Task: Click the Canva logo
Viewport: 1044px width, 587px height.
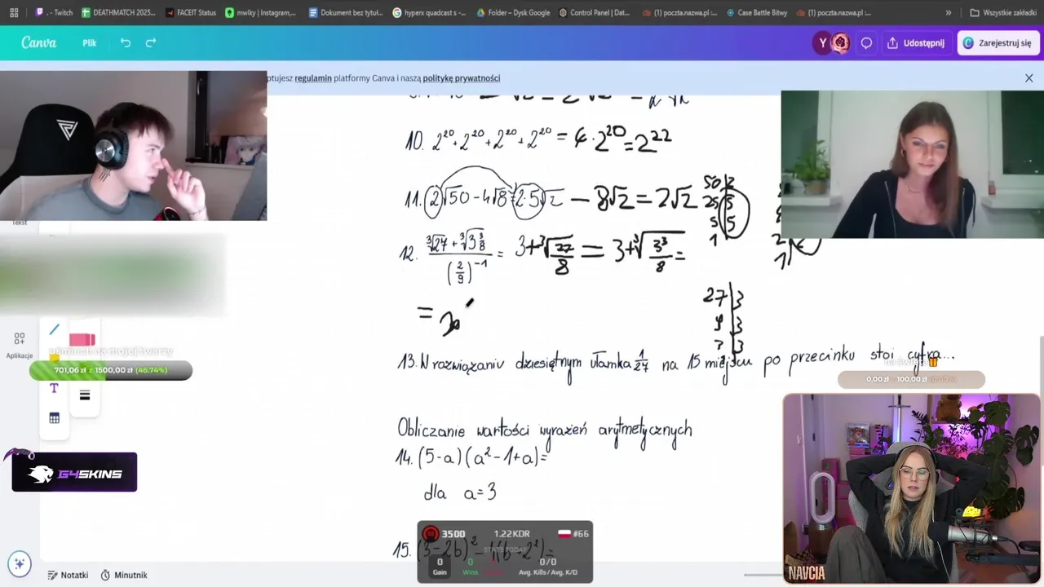Action: coord(38,42)
